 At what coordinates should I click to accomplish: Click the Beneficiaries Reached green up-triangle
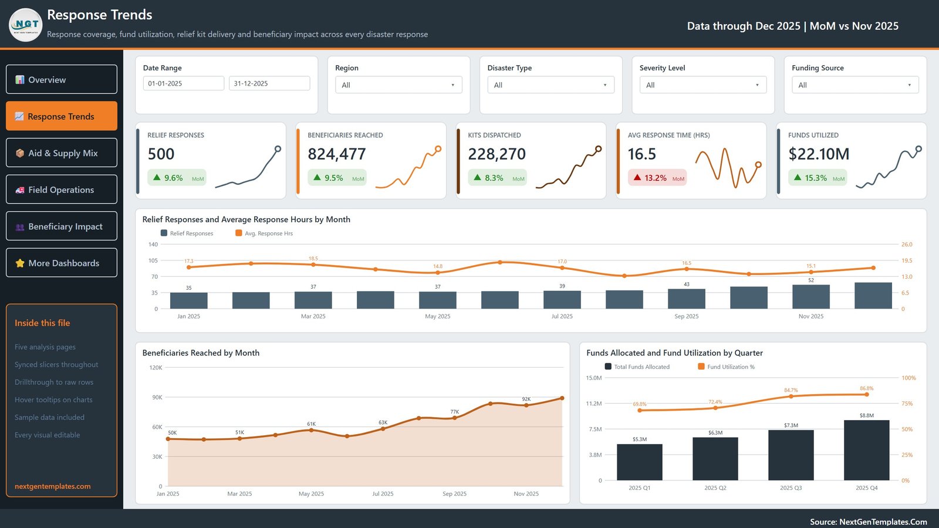(317, 177)
